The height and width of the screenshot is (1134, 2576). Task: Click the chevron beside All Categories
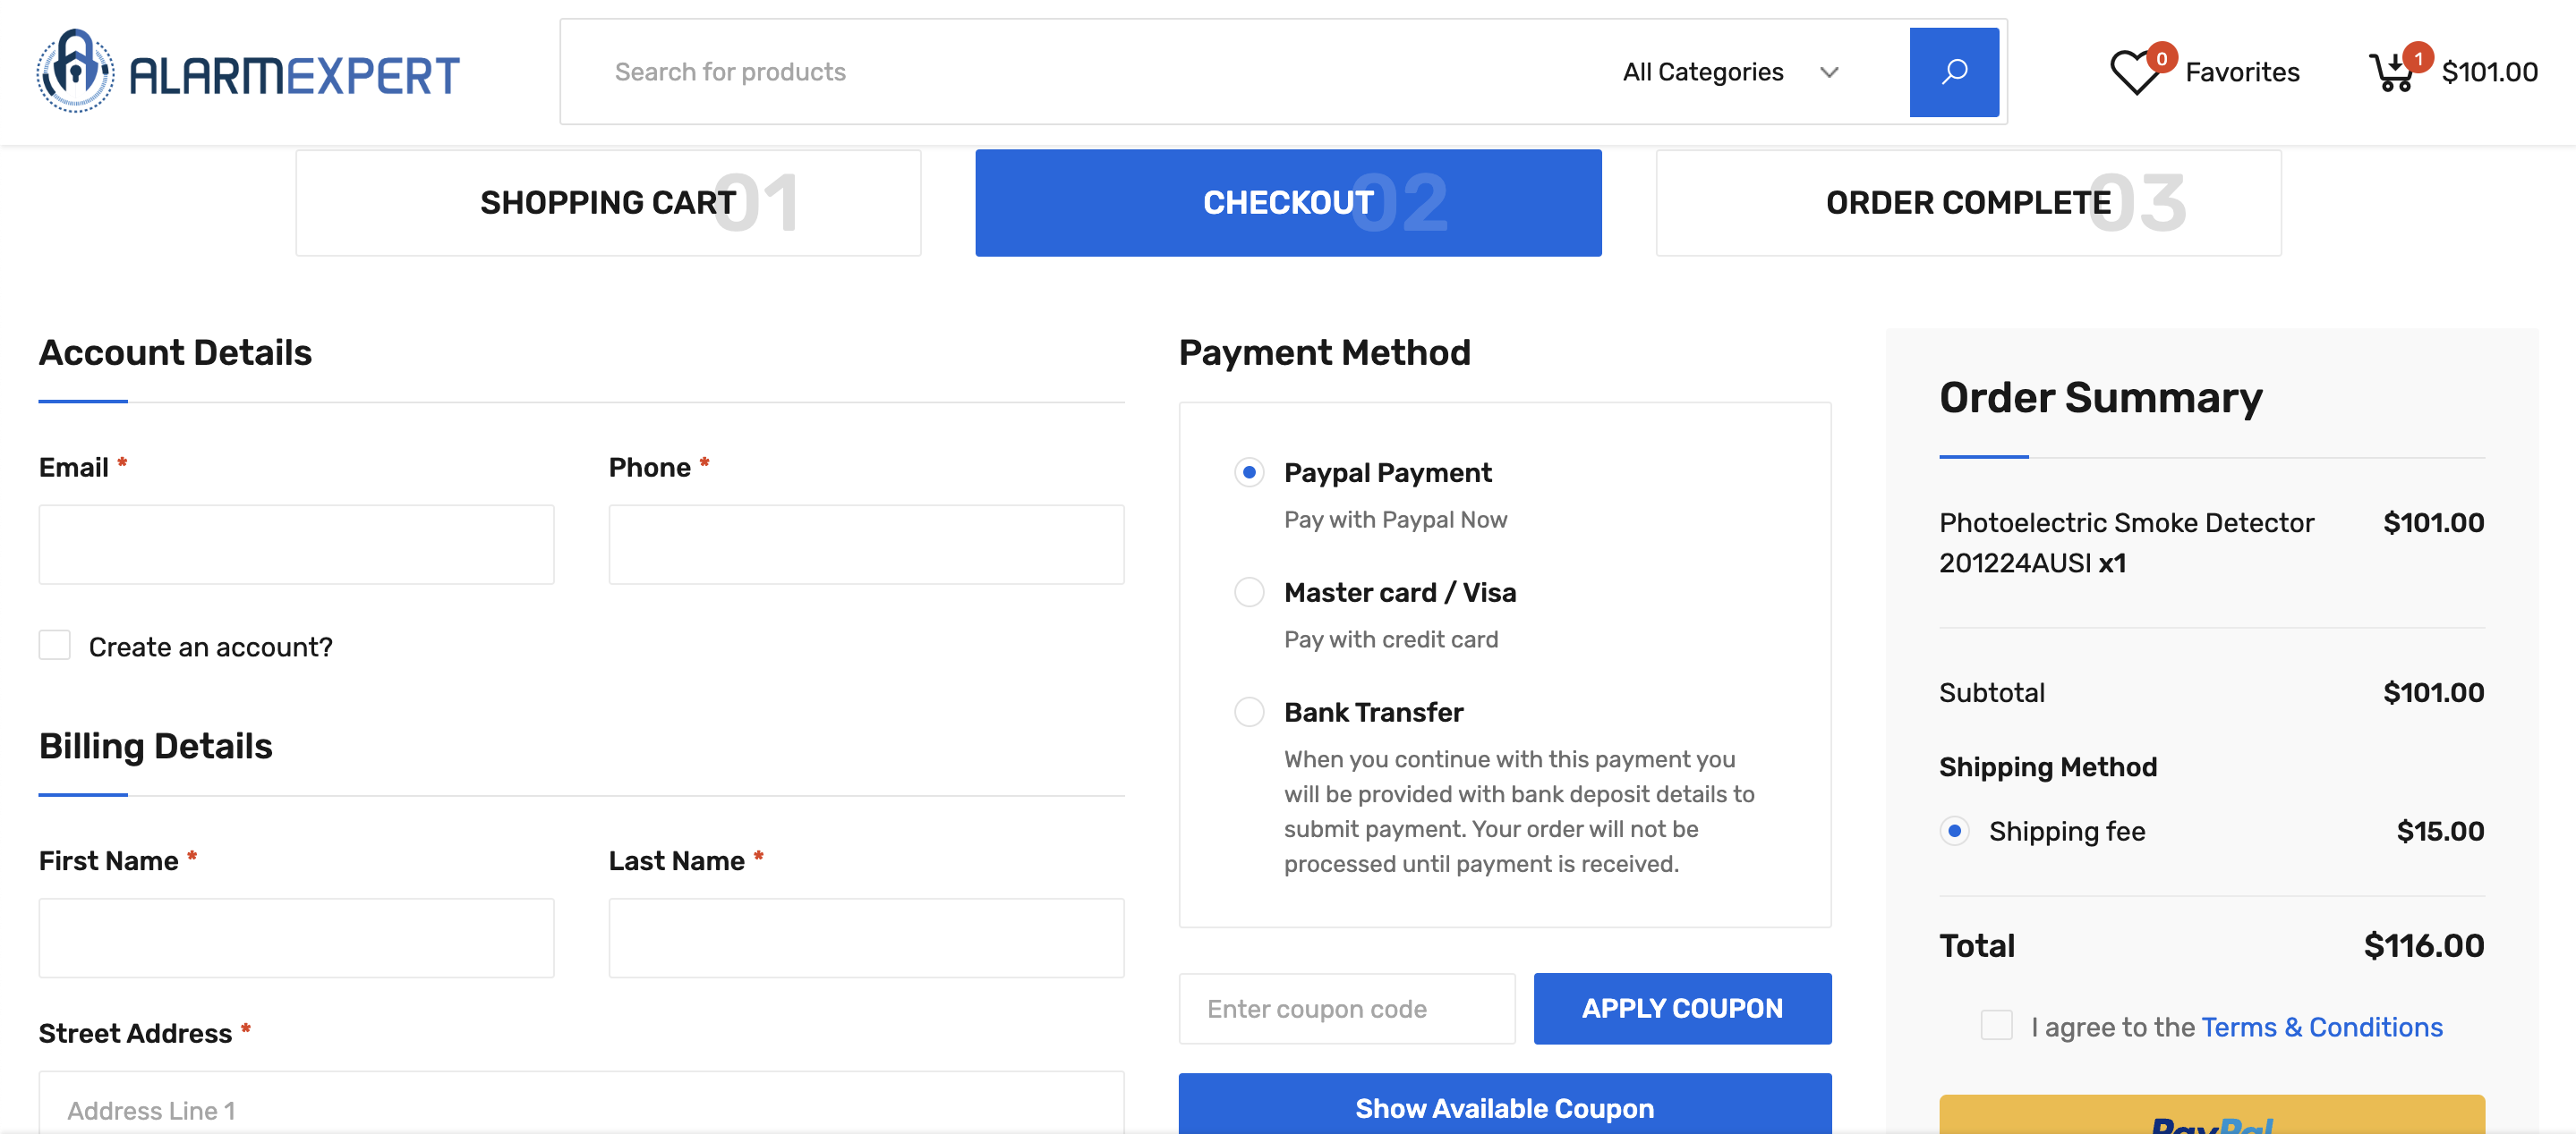(1829, 72)
